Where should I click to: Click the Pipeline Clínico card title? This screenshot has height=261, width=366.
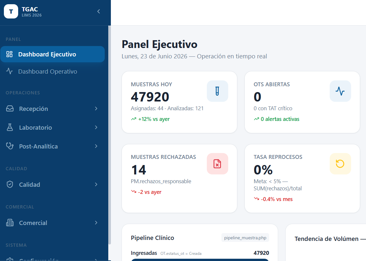point(152,238)
